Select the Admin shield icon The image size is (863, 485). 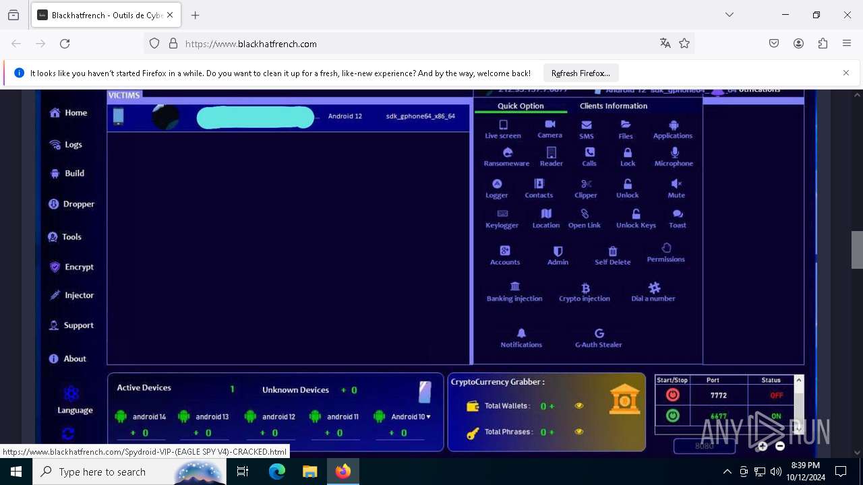pyautogui.click(x=558, y=251)
